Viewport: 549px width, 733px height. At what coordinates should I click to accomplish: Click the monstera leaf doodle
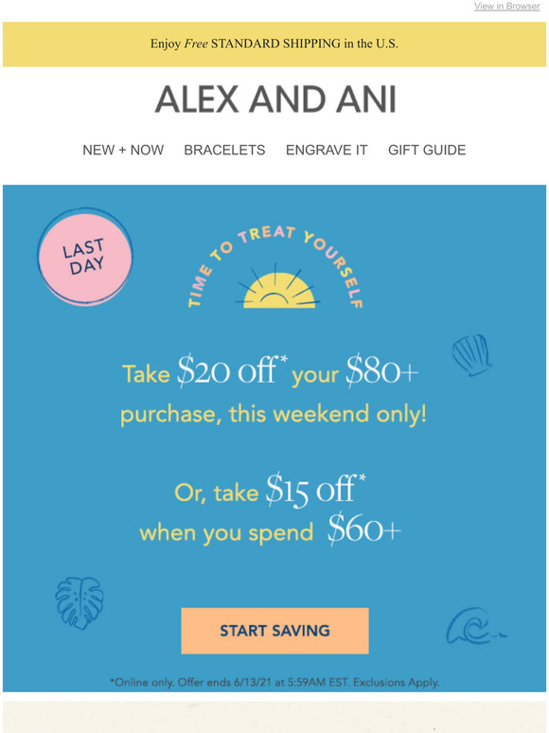[80, 603]
